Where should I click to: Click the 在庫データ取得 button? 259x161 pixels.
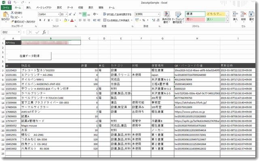click(30, 56)
